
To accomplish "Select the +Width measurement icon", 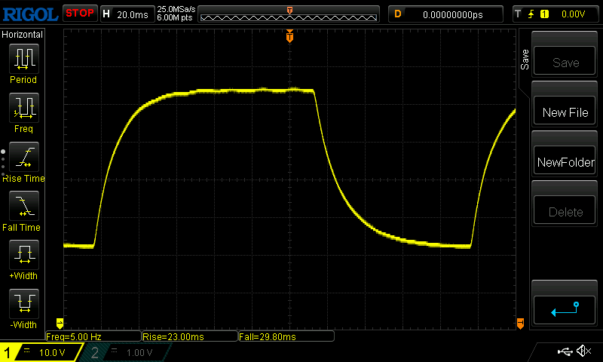I will pos(23,256).
